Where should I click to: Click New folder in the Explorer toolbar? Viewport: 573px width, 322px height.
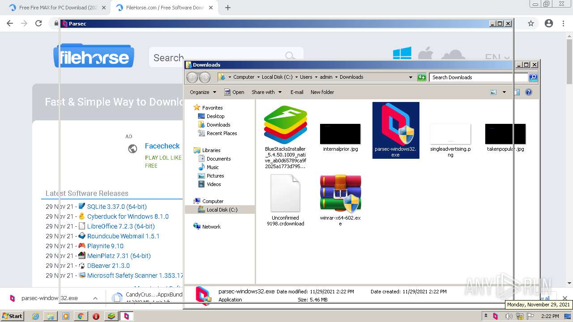[322, 92]
